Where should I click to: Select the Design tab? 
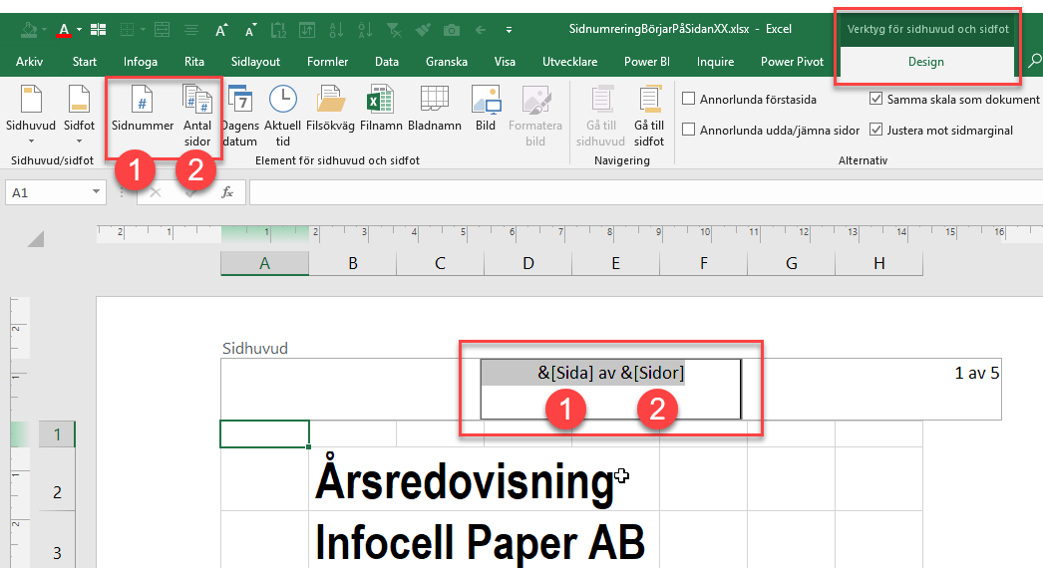(x=926, y=61)
